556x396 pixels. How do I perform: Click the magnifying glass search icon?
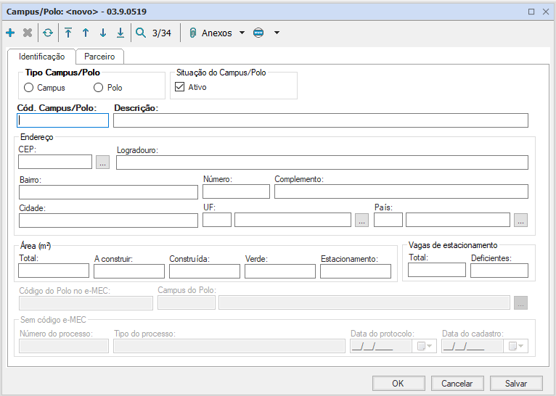point(141,33)
